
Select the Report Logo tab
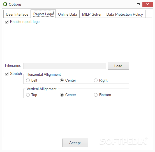click(x=43, y=14)
